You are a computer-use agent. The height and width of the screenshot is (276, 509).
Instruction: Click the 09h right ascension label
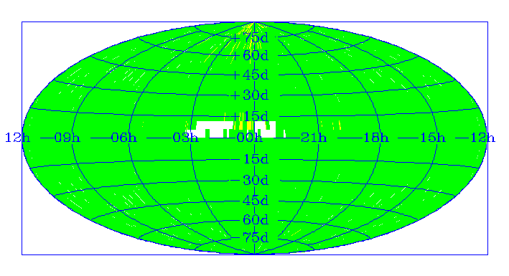67,138
